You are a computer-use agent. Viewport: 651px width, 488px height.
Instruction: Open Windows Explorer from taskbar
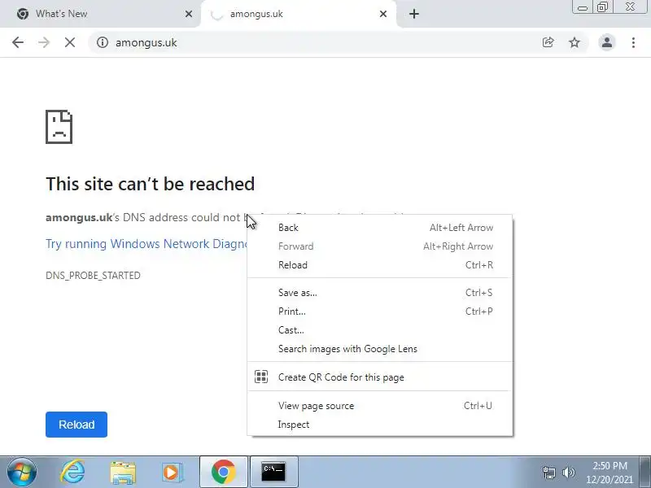(123, 473)
